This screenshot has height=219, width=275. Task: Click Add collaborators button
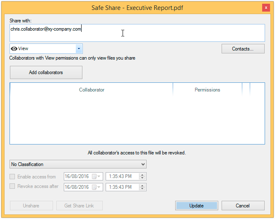(46, 72)
